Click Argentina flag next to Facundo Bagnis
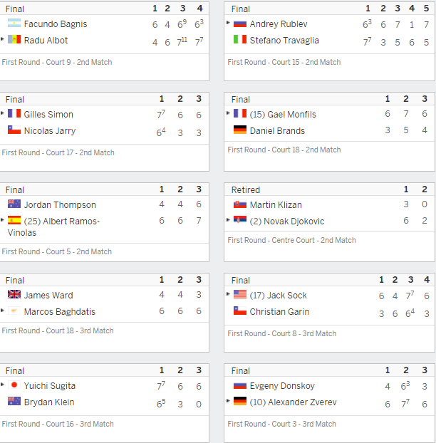The height and width of the screenshot is (443, 436). (14, 23)
